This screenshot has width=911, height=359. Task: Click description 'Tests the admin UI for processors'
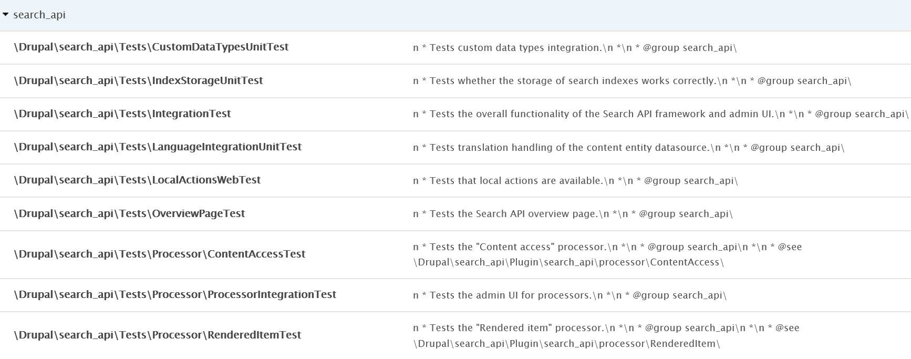coord(570,295)
